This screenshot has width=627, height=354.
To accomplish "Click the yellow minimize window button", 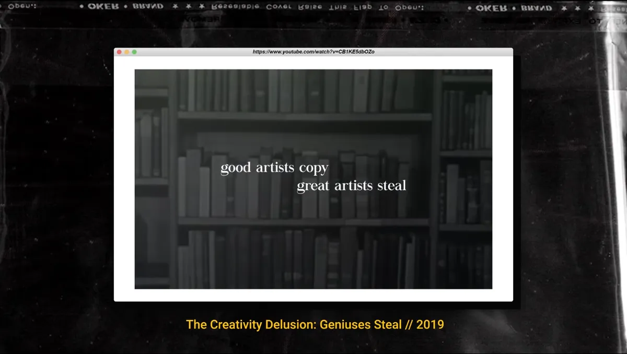I will pos(126,52).
